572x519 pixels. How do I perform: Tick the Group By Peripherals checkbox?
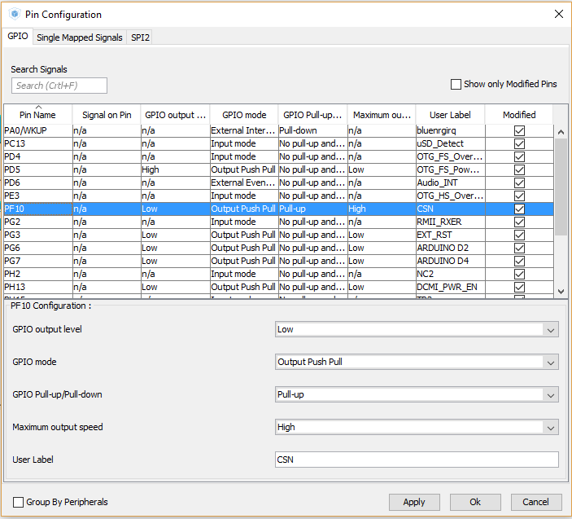19,502
